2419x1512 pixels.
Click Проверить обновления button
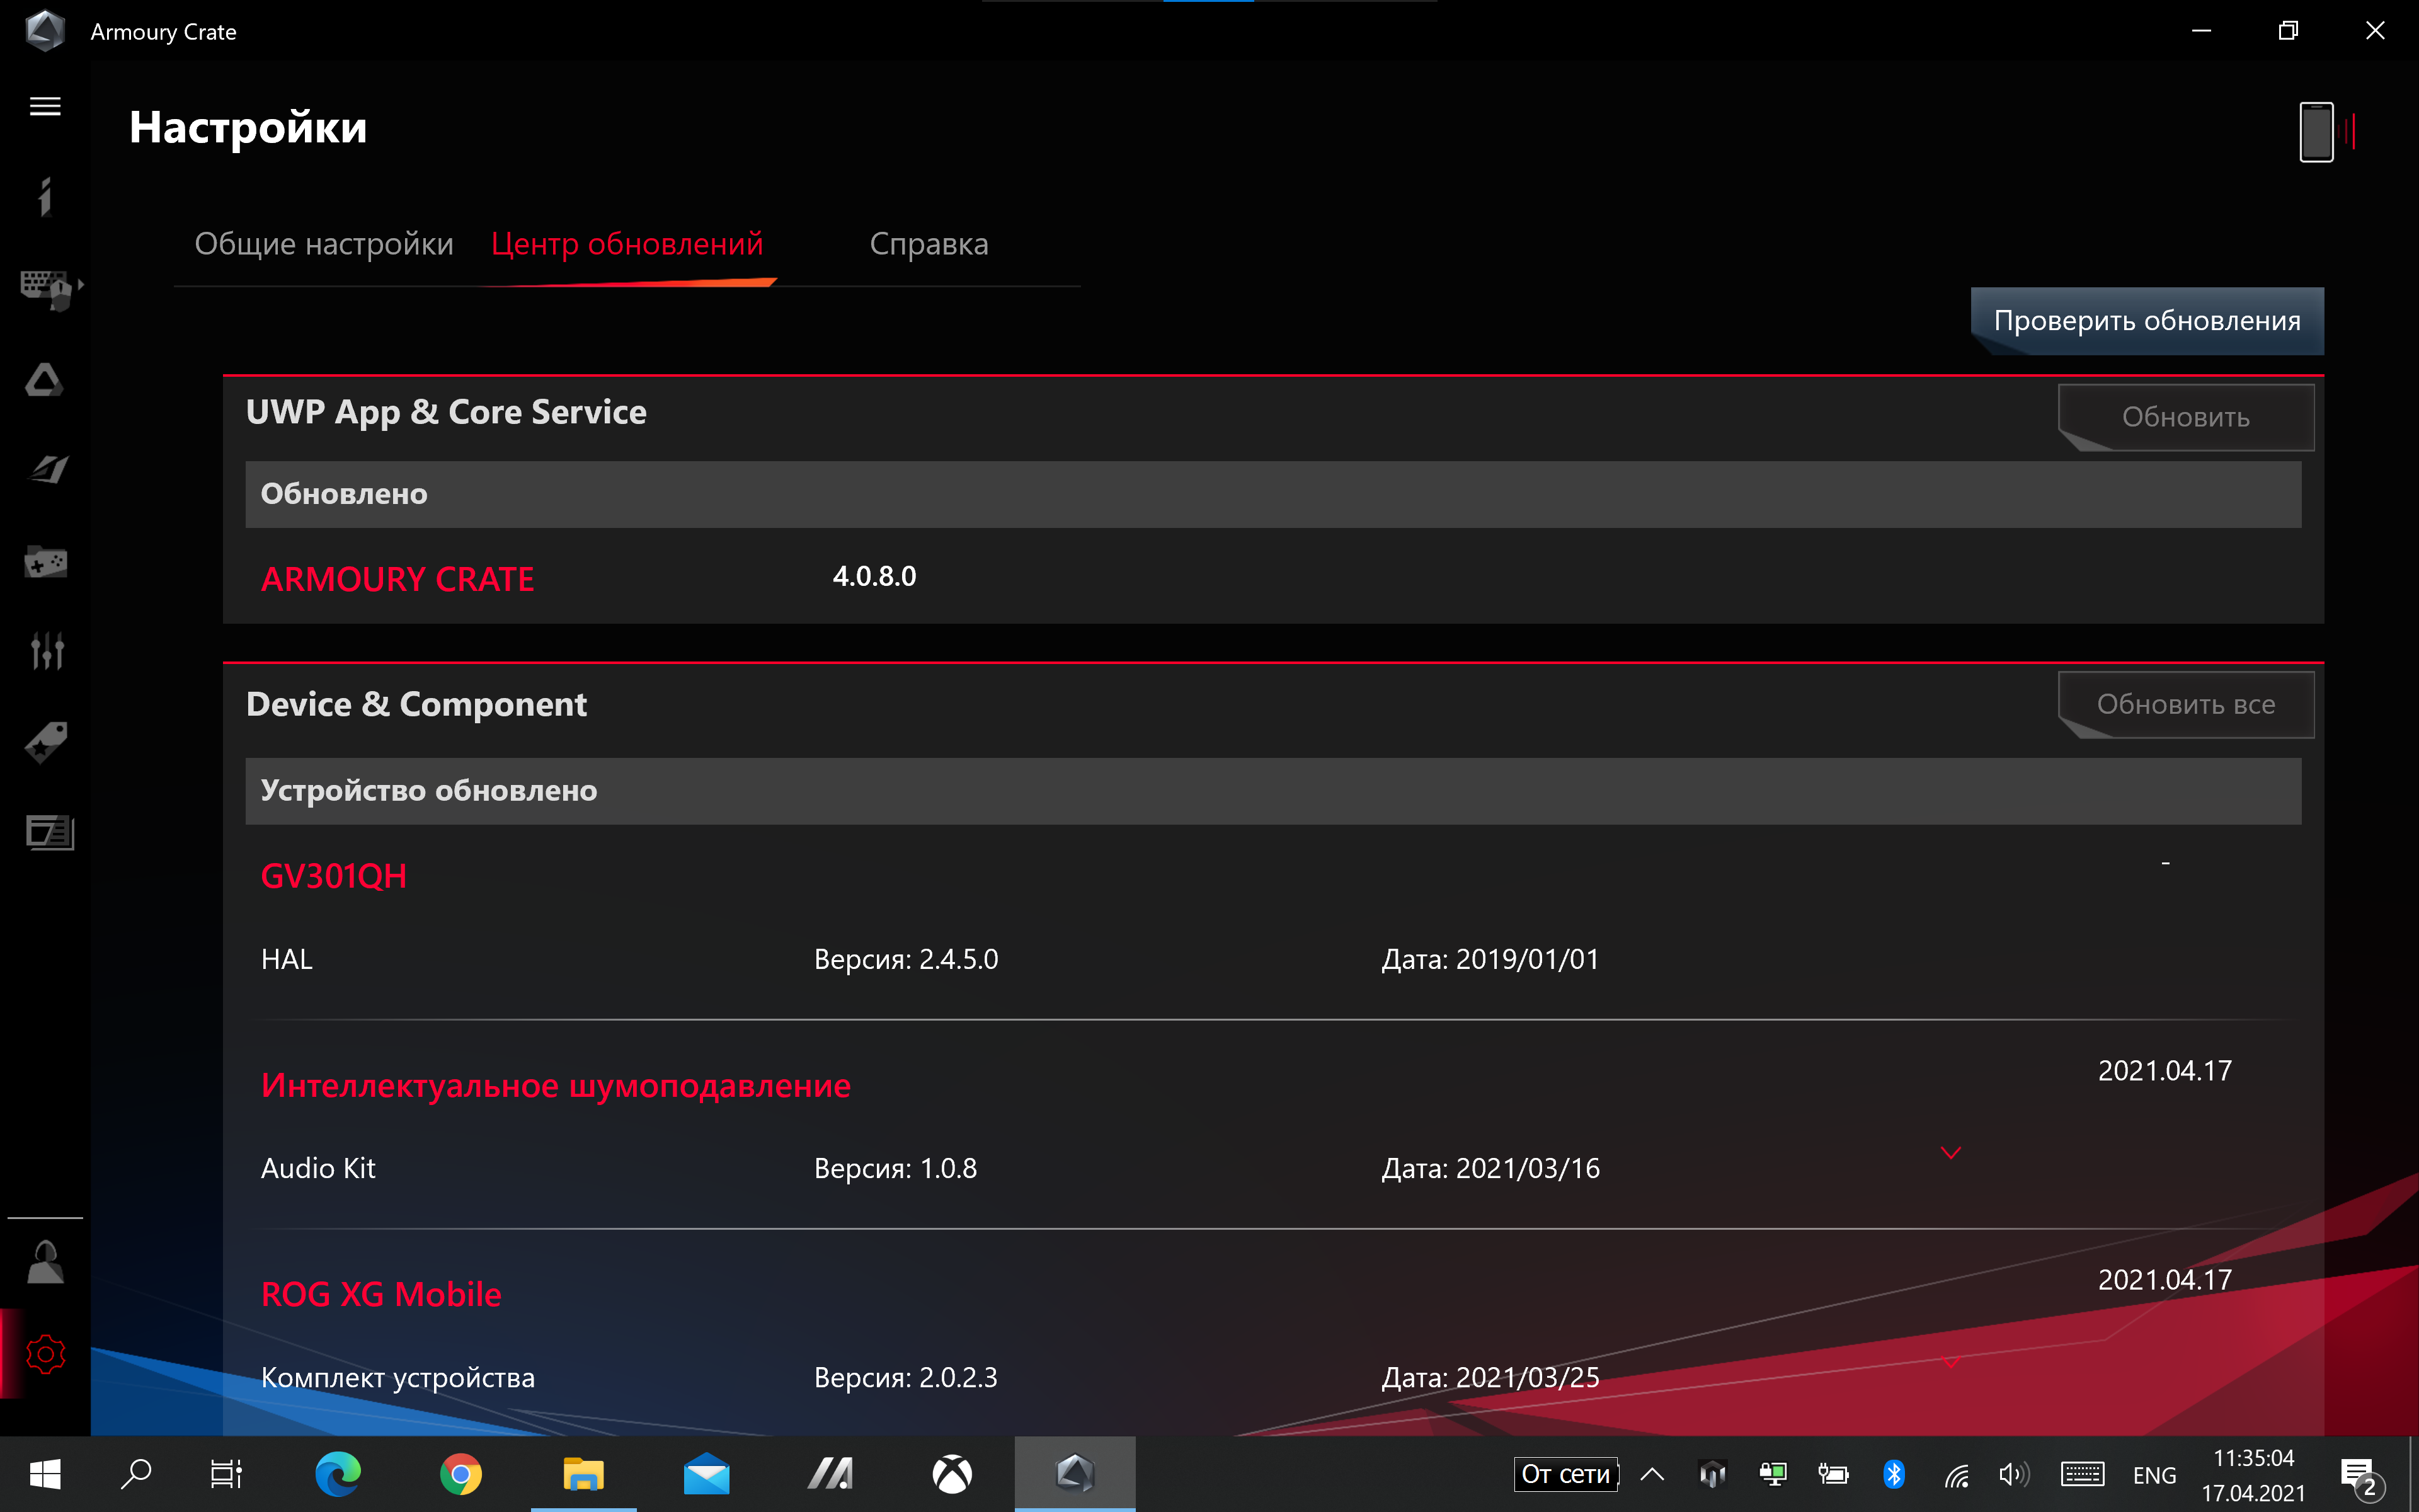coord(2146,321)
